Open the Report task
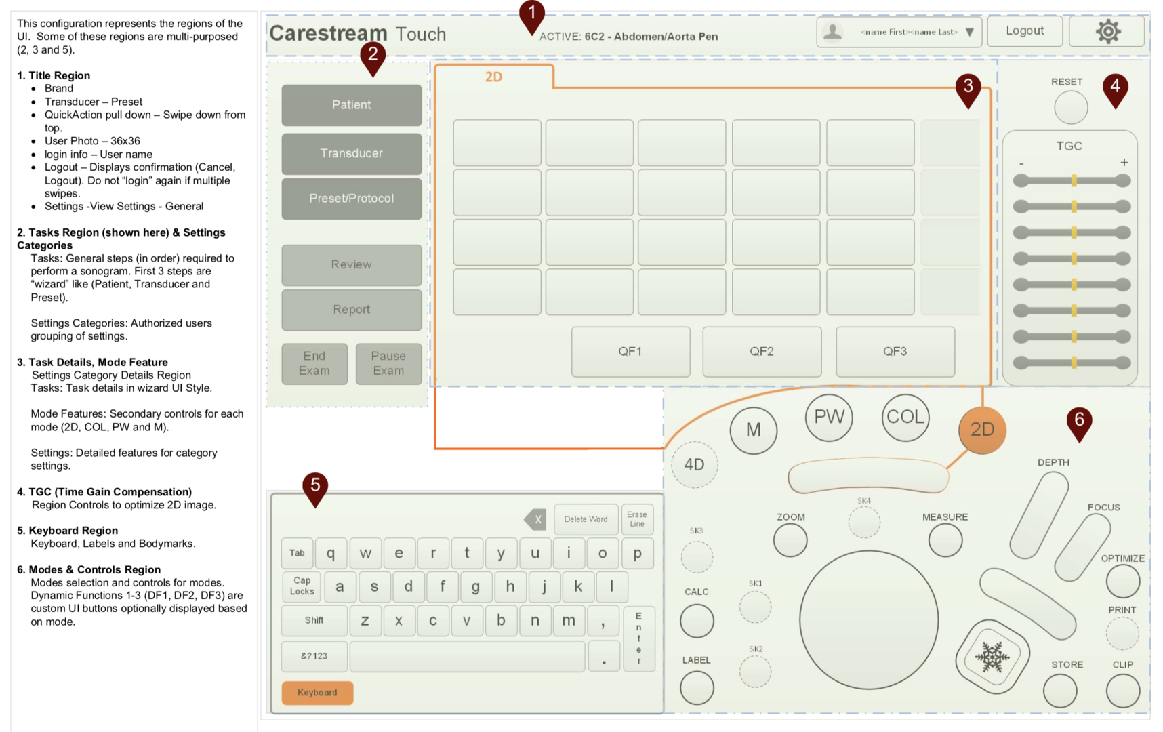Screen dimensions: 1163x732 [x=352, y=309]
